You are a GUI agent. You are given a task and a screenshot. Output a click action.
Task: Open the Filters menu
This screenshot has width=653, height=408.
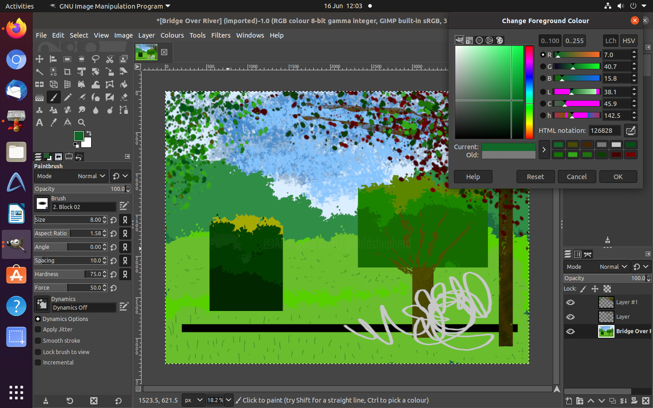click(x=221, y=35)
